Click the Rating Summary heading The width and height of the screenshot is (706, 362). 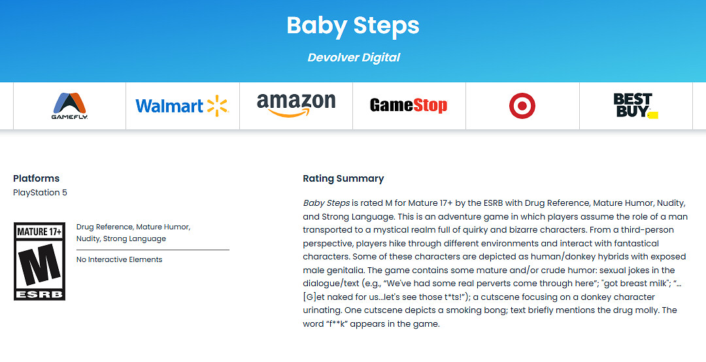tap(343, 178)
